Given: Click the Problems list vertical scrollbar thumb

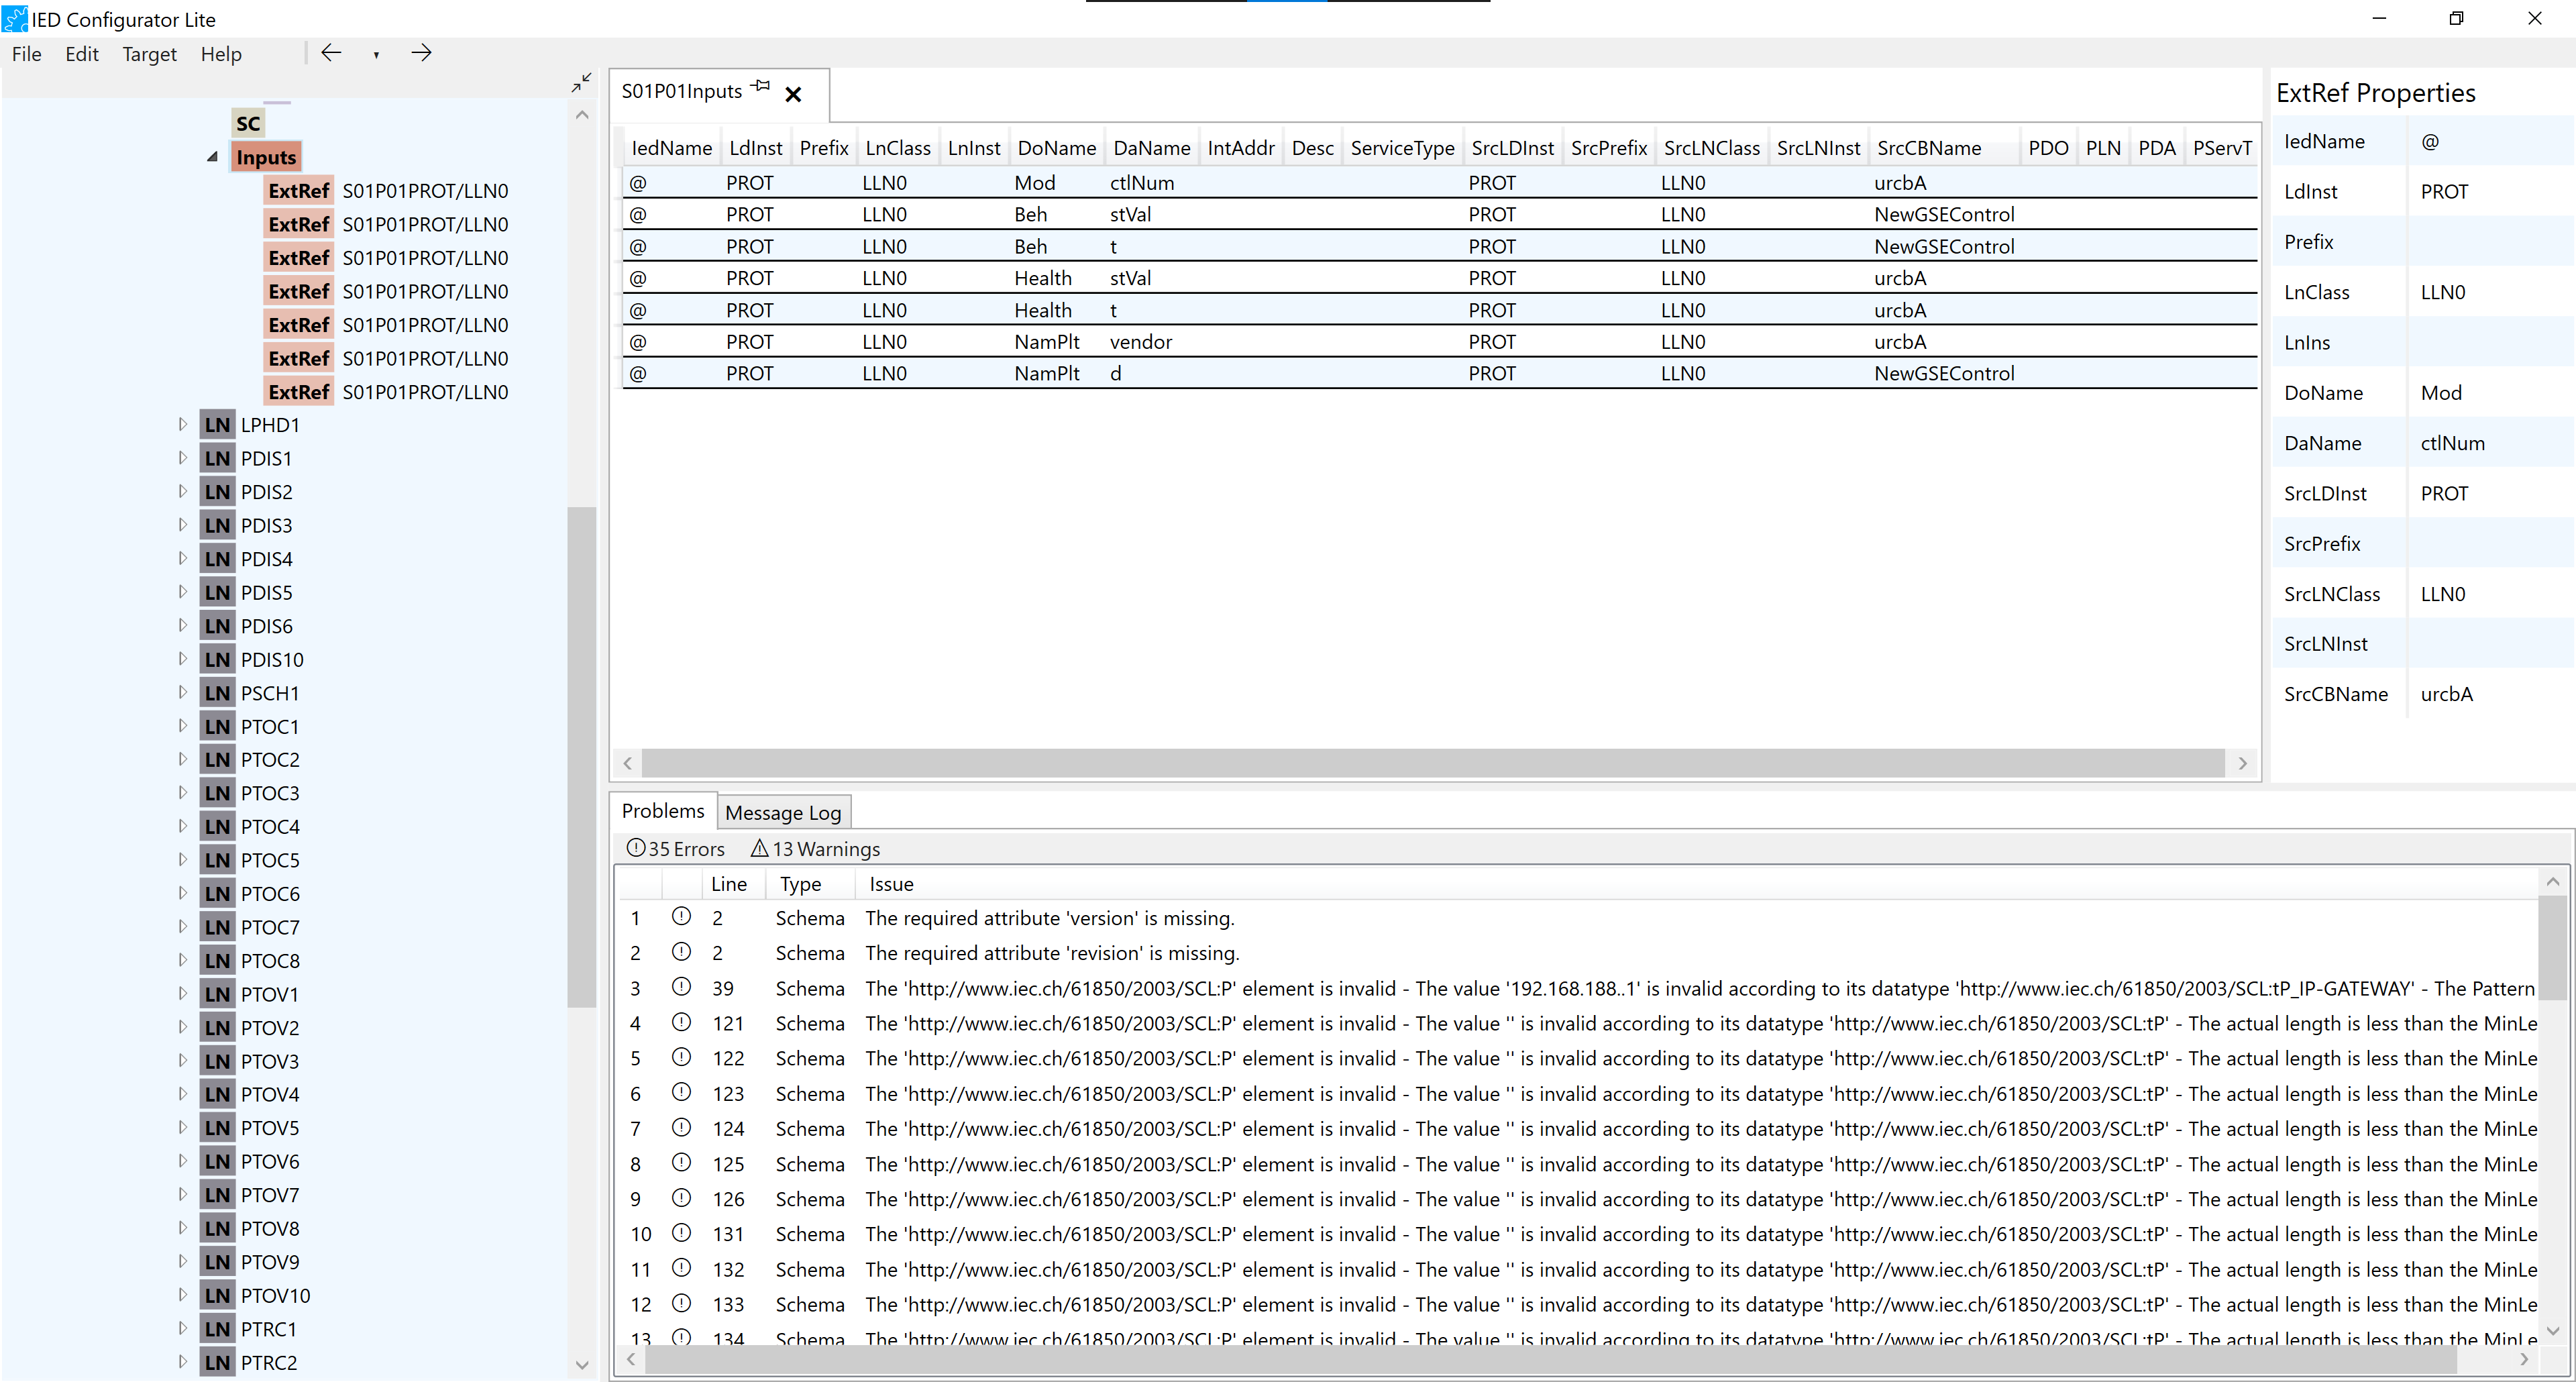Looking at the screenshot, I should point(2553,947).
